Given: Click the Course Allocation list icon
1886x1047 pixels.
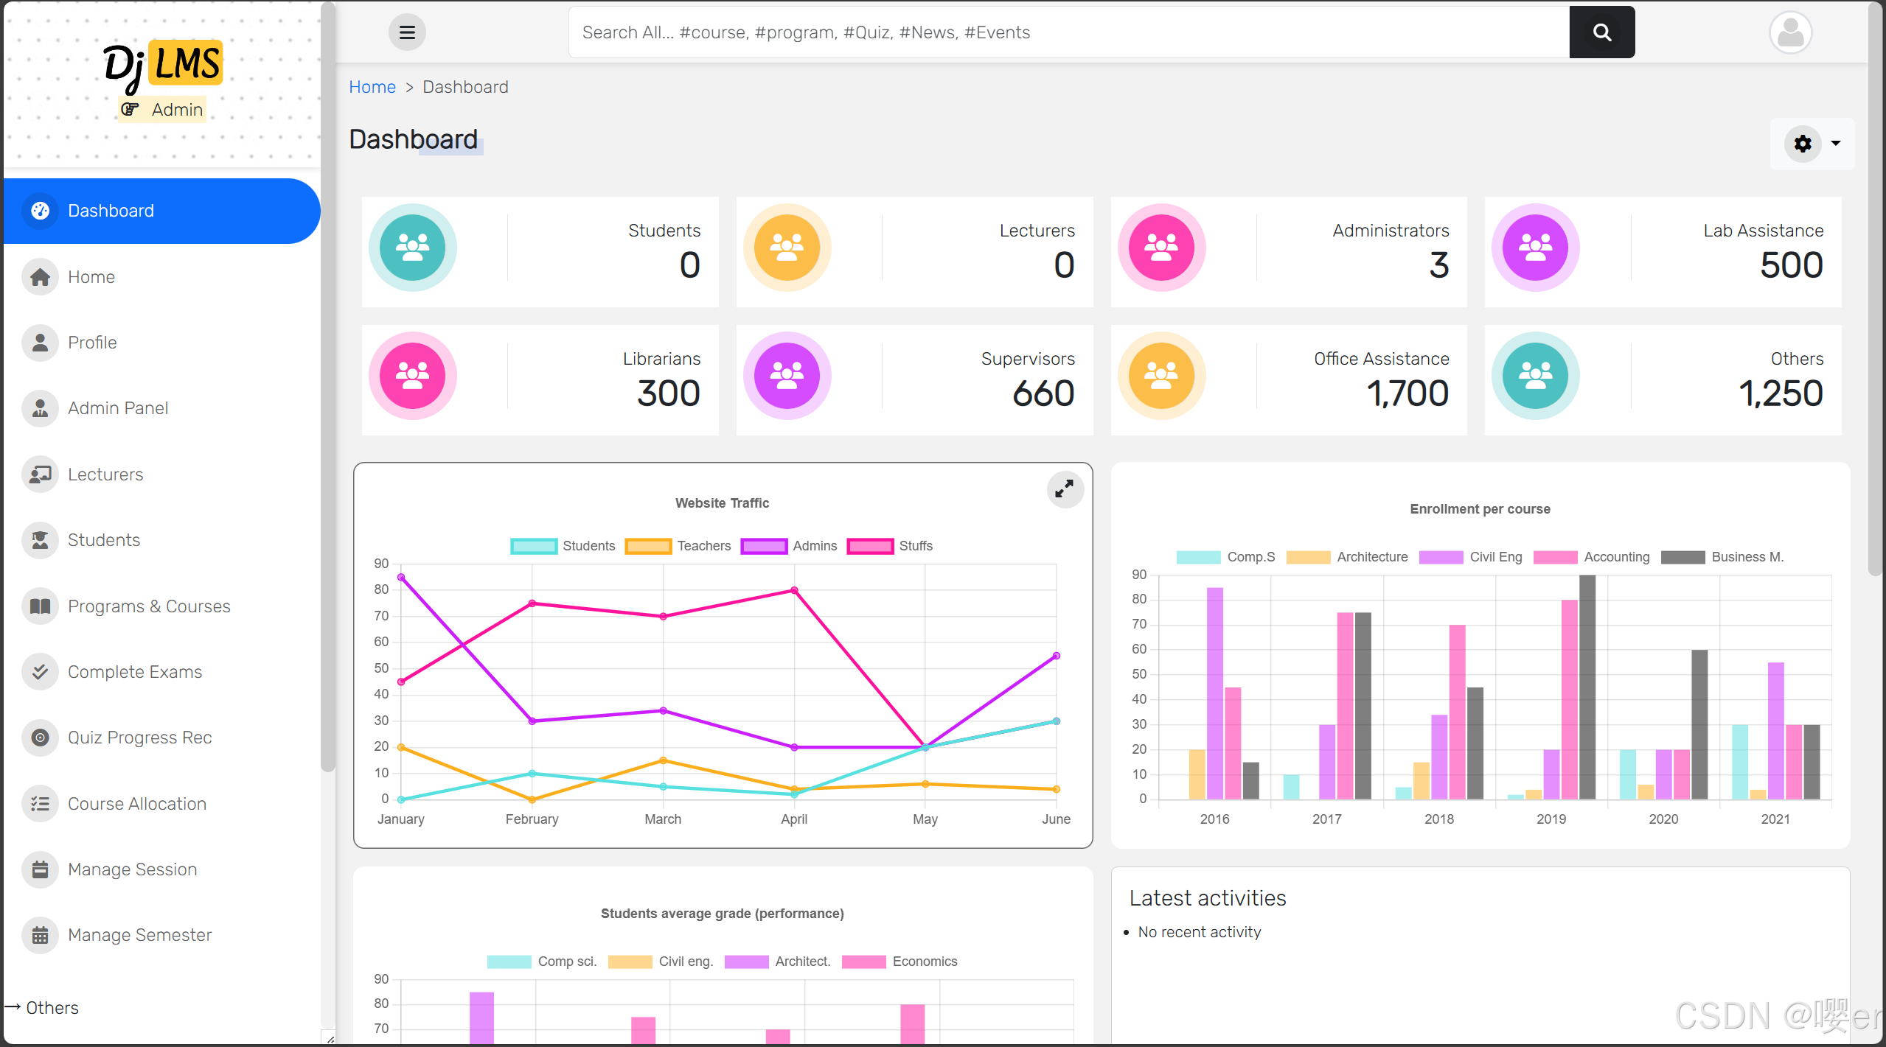Looking at the screenshot, I should (x=40, y=804).
